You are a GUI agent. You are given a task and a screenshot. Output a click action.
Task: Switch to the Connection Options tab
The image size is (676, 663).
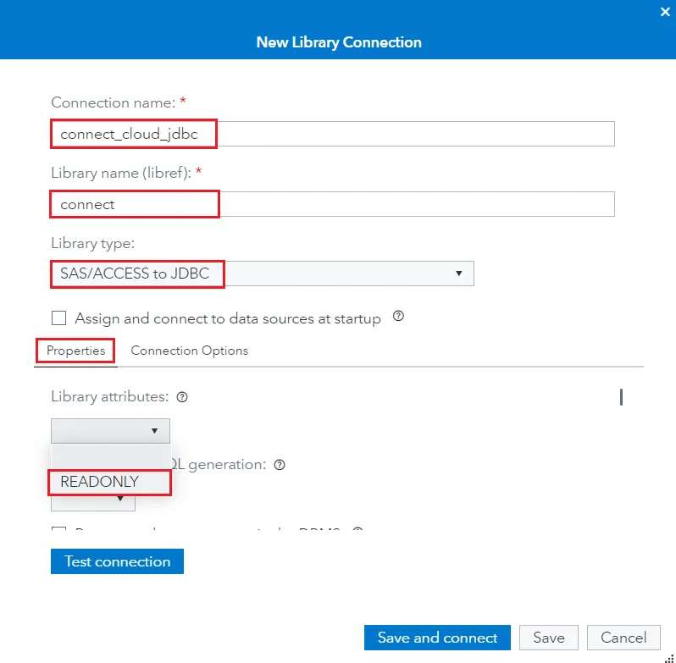[189, 351]
